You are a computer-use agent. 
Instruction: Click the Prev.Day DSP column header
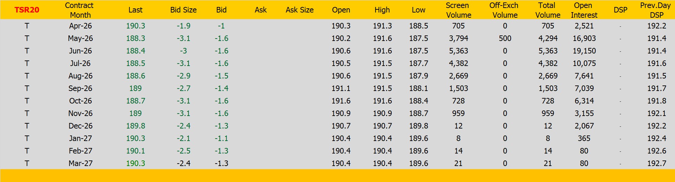pos(656,10)
